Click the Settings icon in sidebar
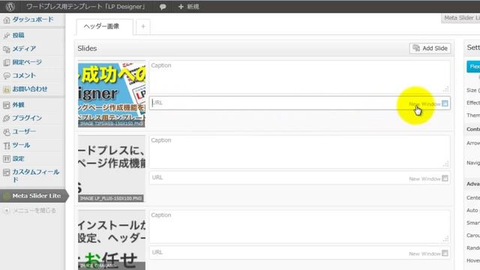This screenshot has width=480, height=270. point(7,158)
